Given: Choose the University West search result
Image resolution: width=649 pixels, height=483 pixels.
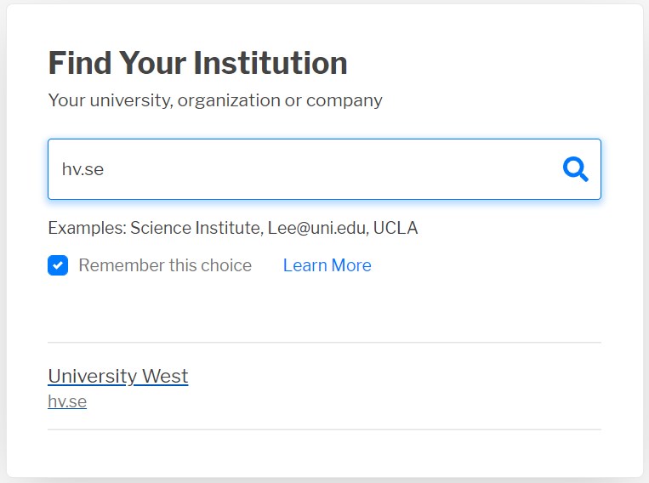Looking at the screenshot, I should 118,376.
